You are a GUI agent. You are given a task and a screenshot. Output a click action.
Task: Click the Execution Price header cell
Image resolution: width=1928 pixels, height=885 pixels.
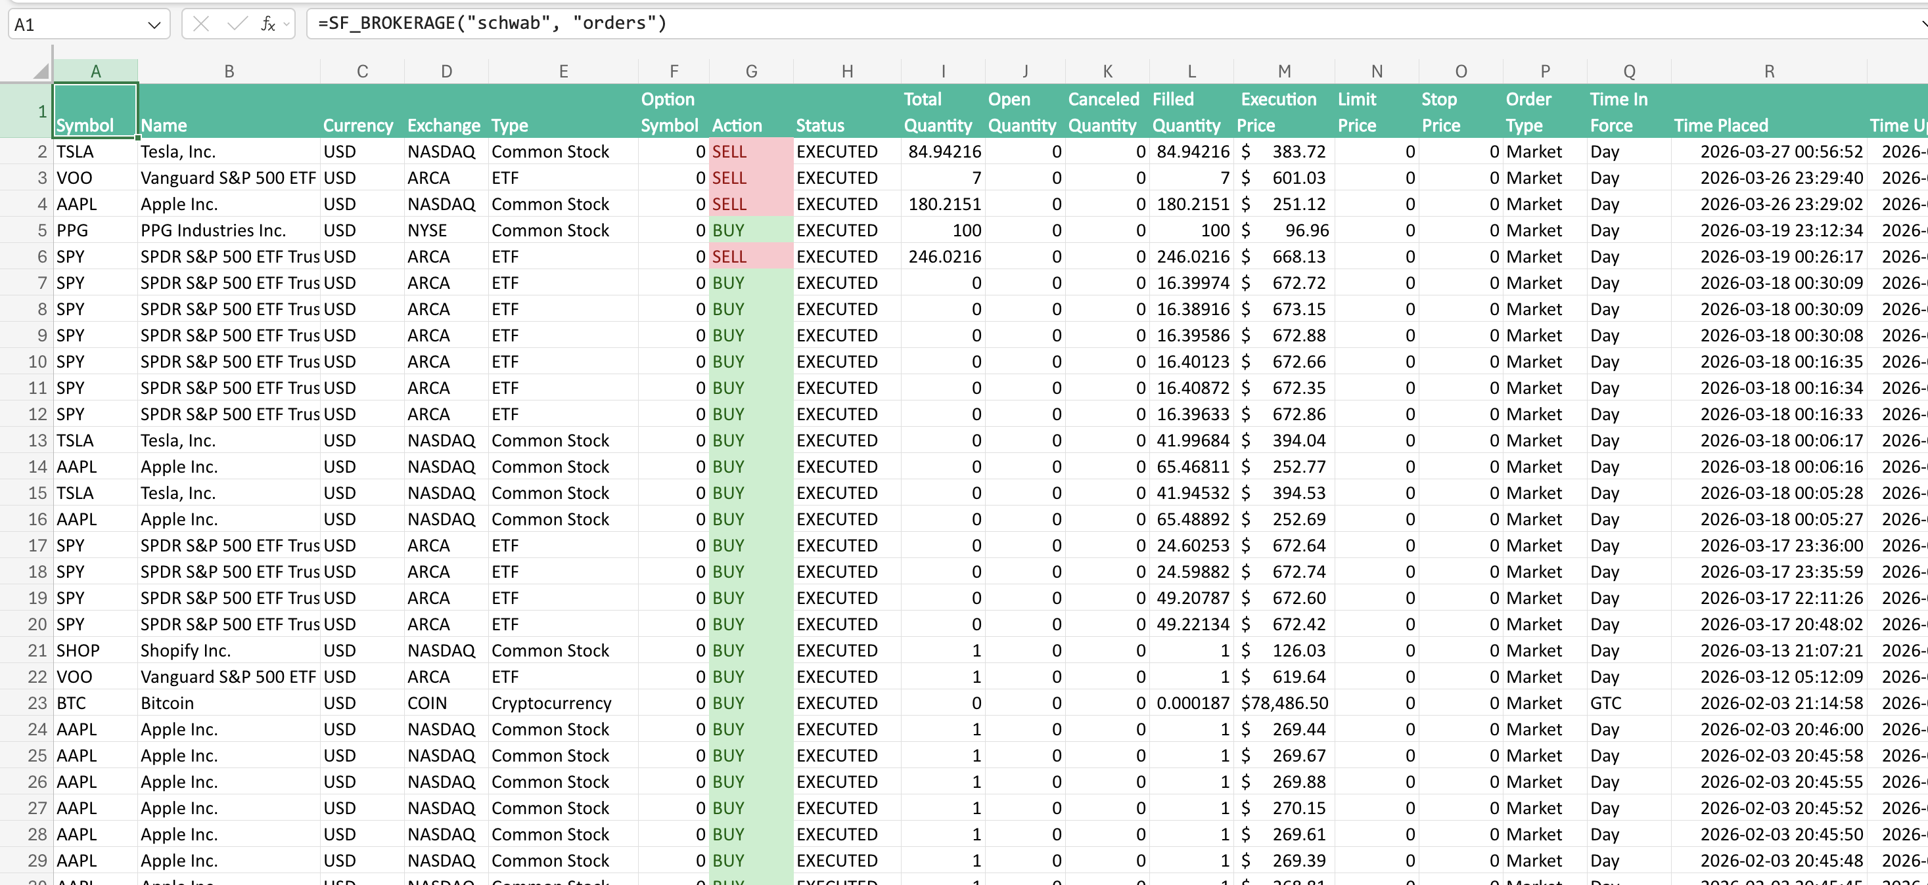coord(1283,110)
